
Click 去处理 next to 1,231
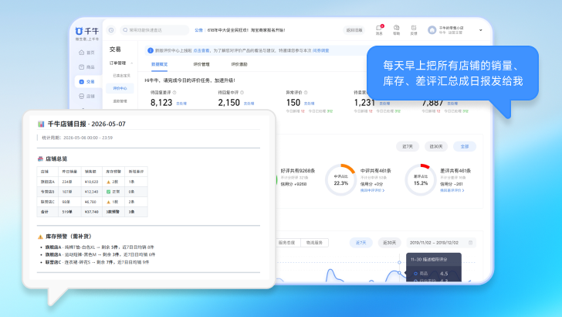coord(384,104)
